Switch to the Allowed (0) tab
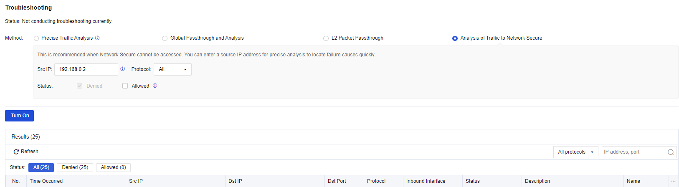Image resolution: width=679 pixels, height=187 pixels. (x=113, y=167)
